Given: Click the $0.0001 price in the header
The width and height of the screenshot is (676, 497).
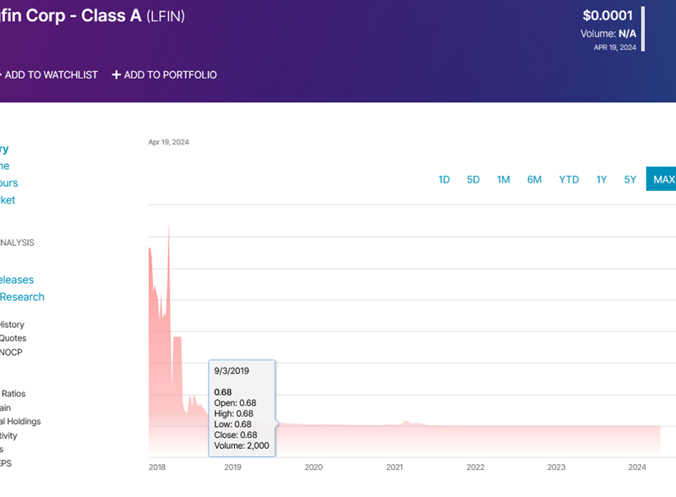Looking at the screenshot, I should (608, 15).
